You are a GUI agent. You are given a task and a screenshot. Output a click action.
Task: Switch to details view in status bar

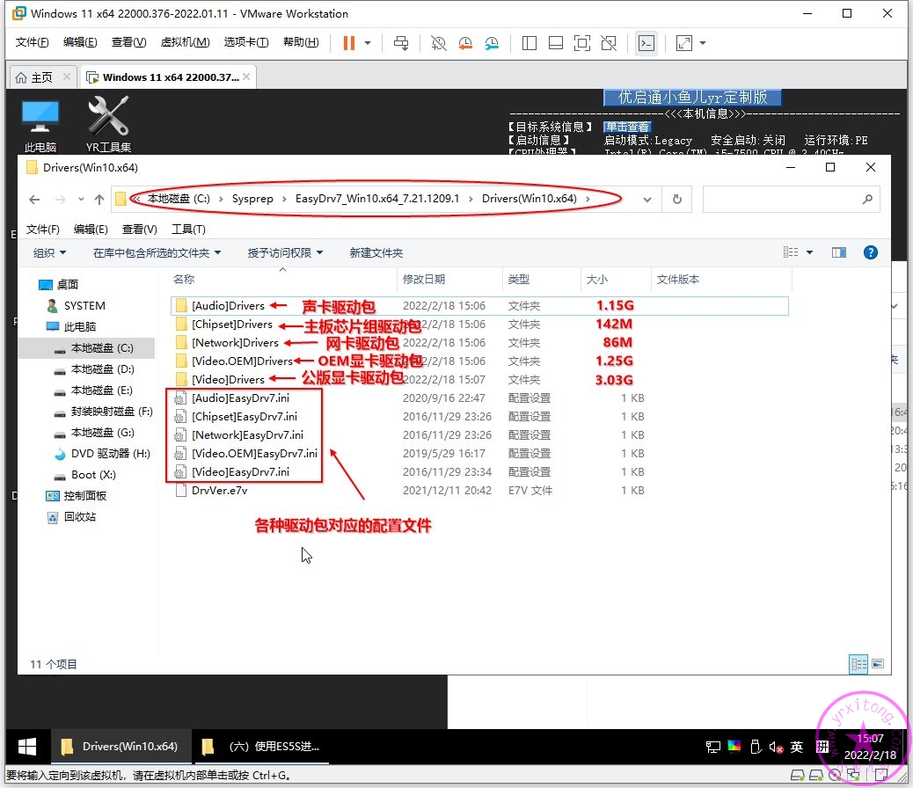click(x=858, y=664)
